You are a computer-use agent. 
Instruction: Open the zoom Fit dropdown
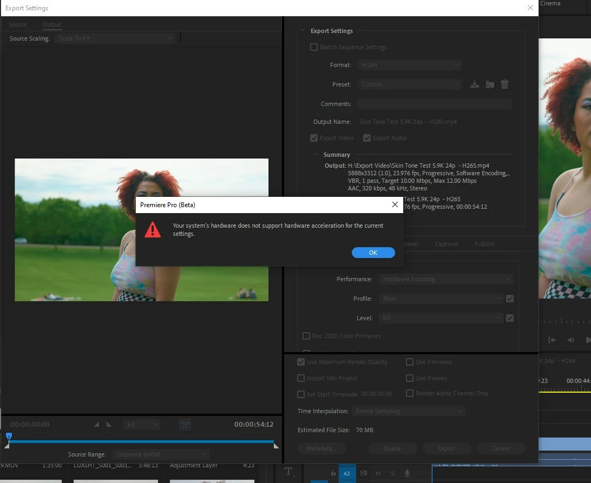[x=142, y=425]
